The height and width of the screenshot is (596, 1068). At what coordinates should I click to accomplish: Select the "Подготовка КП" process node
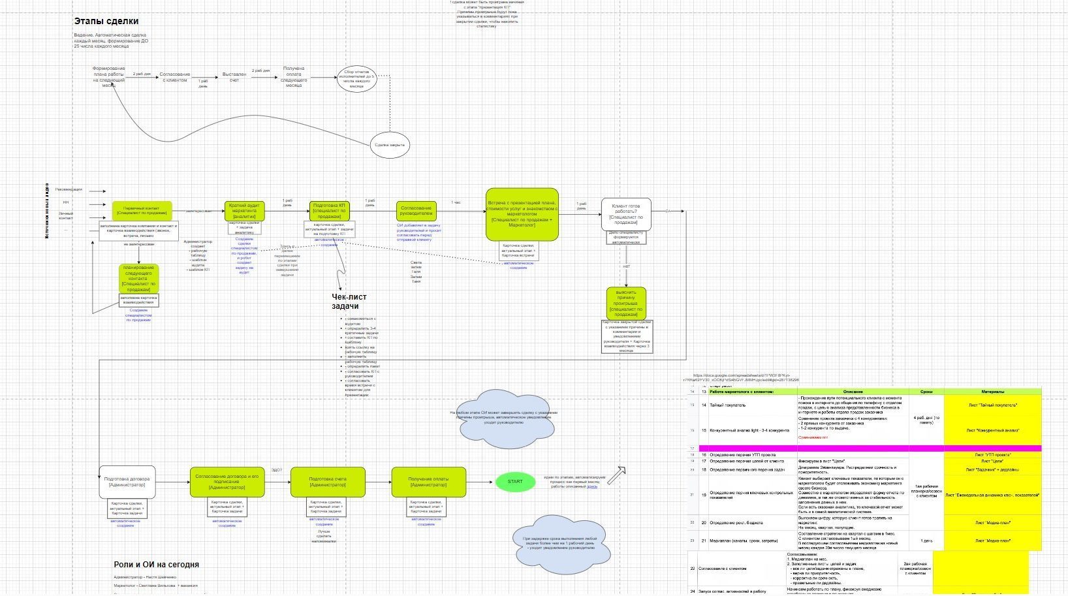coord(330,211)
